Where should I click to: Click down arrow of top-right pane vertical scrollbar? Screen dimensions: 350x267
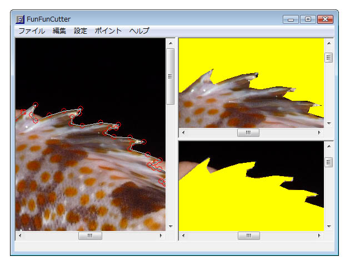(x=329, y=124)
